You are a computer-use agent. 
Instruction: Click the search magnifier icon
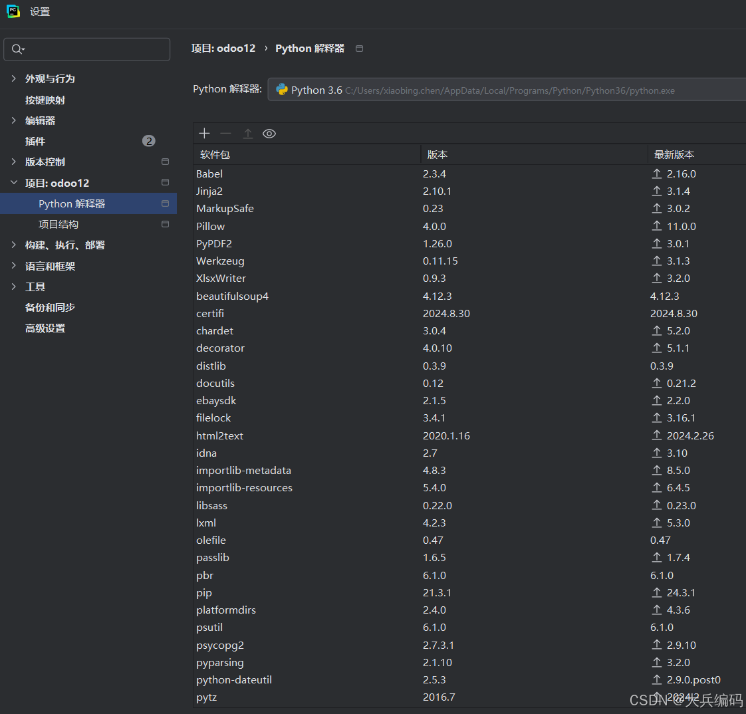tap(18, 49)
